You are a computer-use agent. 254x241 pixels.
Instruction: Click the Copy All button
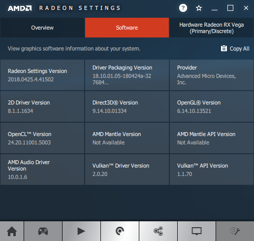point(235,49)
